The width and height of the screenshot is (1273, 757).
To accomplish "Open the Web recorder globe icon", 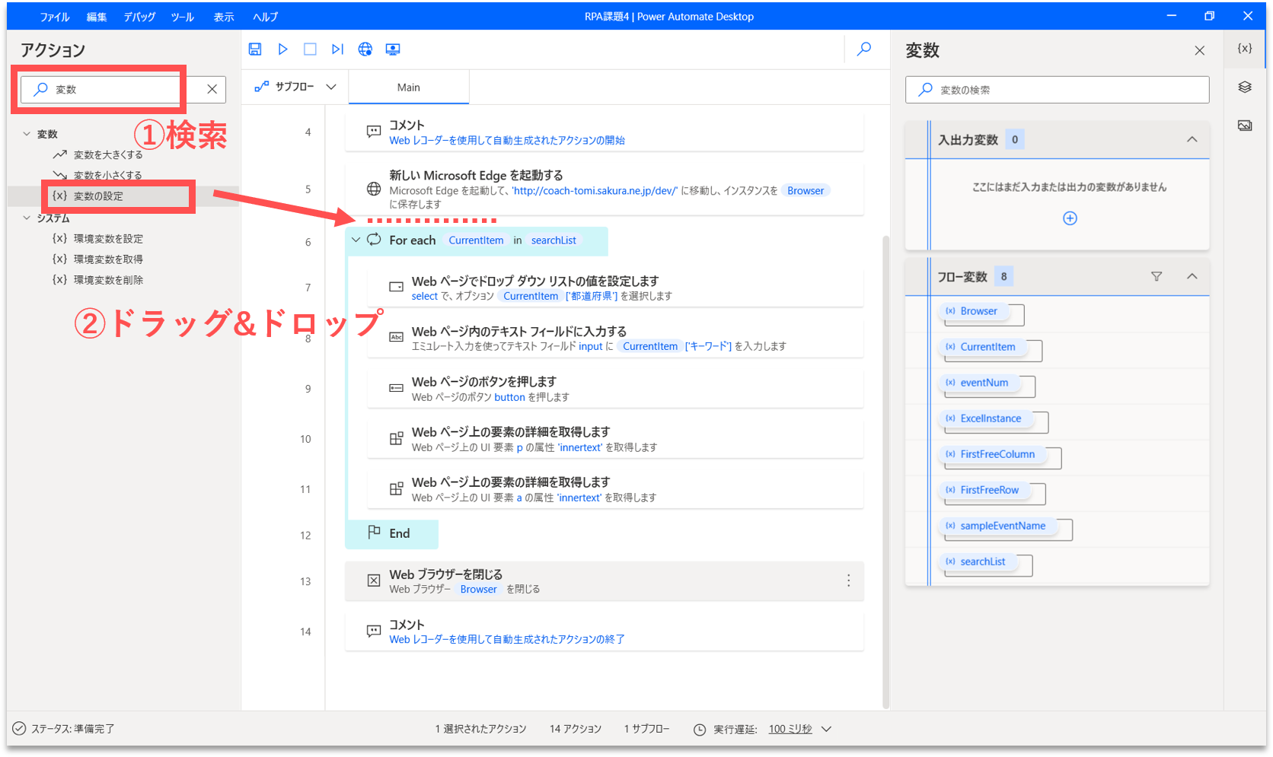I will coord(365,49).
